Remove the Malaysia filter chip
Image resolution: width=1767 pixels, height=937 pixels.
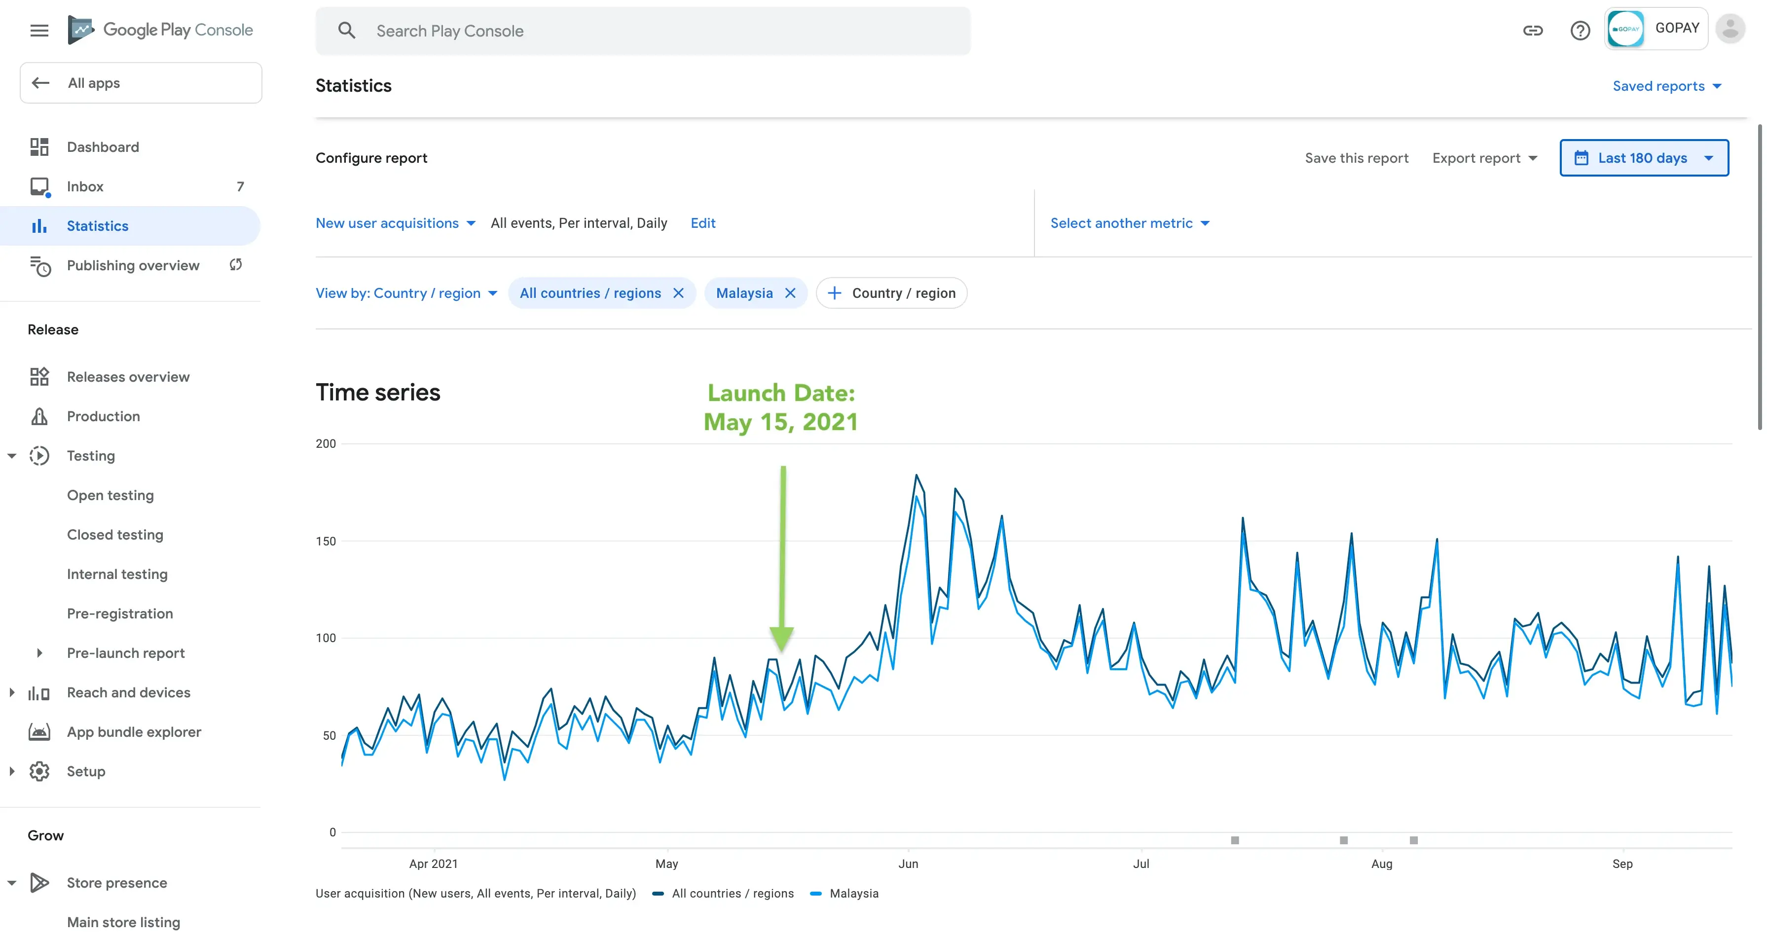(x=790, y=293)
